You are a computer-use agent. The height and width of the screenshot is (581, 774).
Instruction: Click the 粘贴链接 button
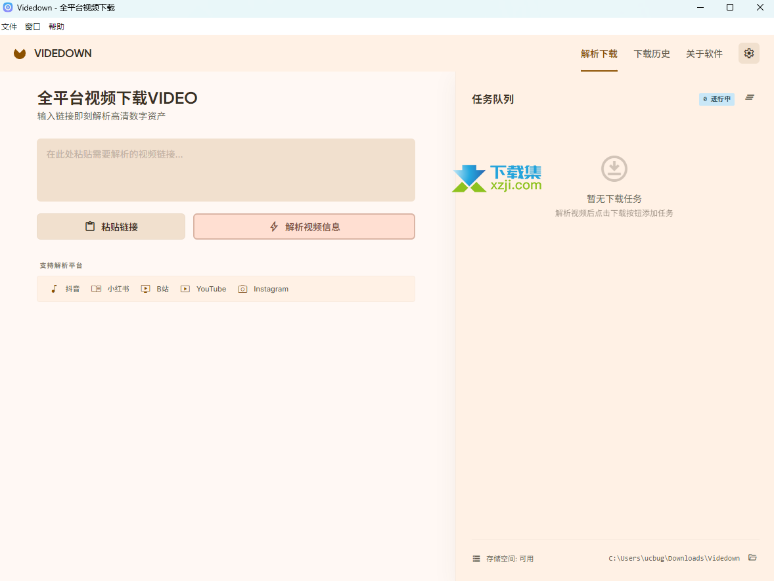point(111,226)
